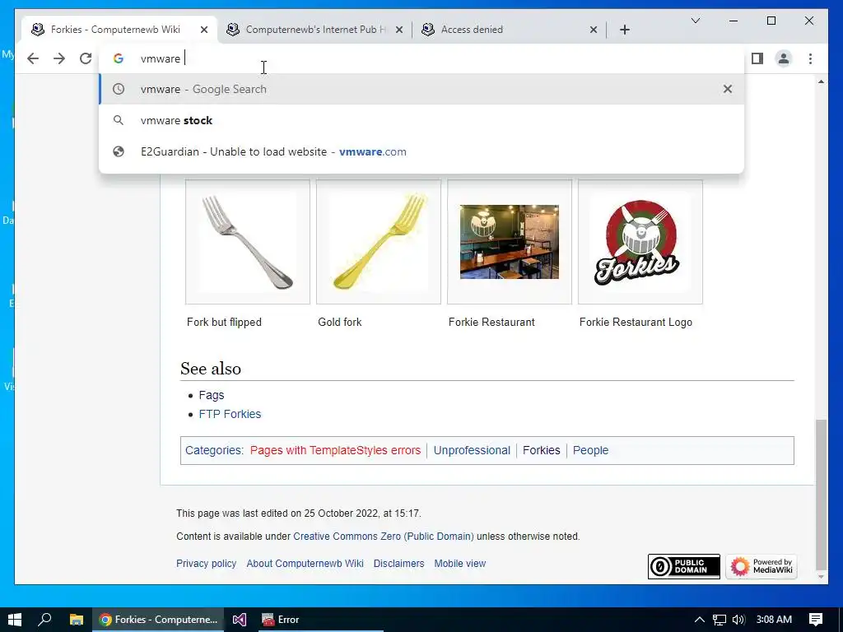This screenshot has width=843, height=632.
Task: Open File Explorer from the taskbar
Action: (77, 619)
